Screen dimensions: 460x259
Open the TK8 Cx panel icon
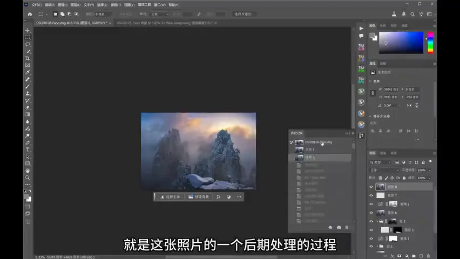361,58
